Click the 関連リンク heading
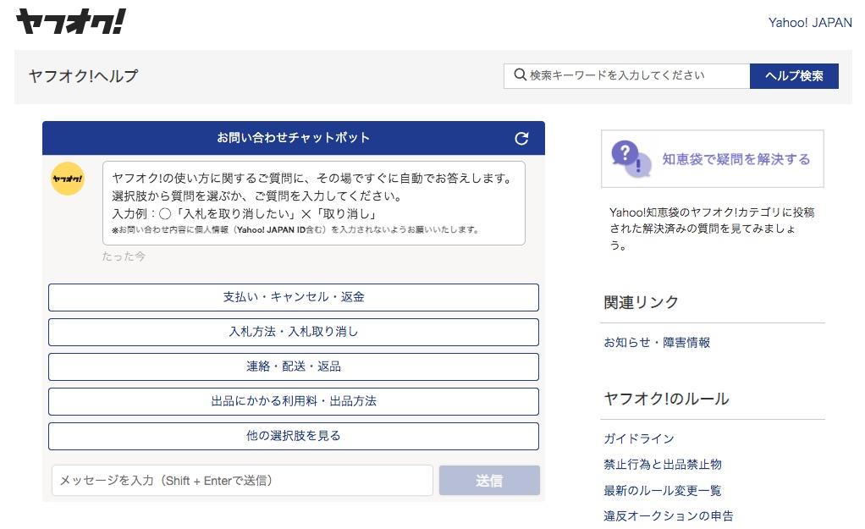 641,302
